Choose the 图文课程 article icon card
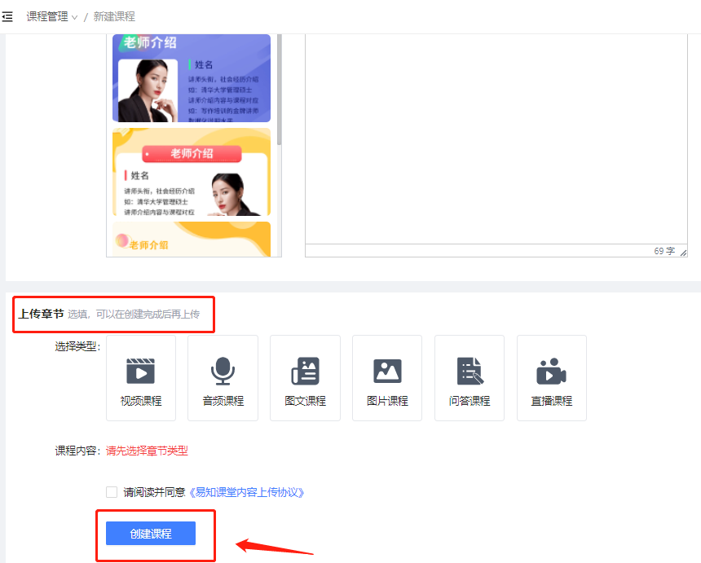Viewport: 701px width, 563px height. (x=305, y=378)
